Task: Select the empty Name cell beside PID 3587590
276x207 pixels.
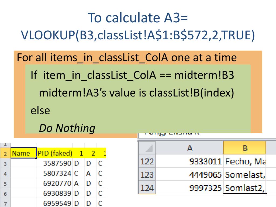Action: pos(23,163)
